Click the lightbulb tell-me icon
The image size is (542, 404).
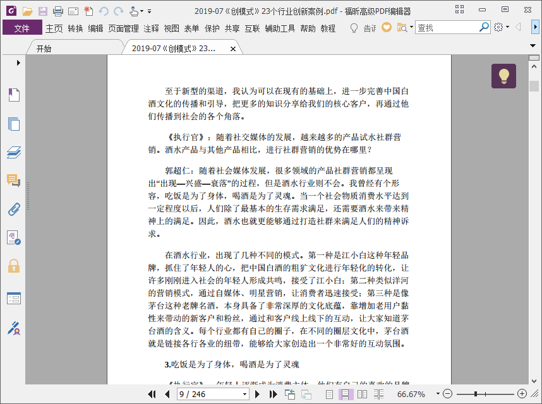tap(354, 28)
